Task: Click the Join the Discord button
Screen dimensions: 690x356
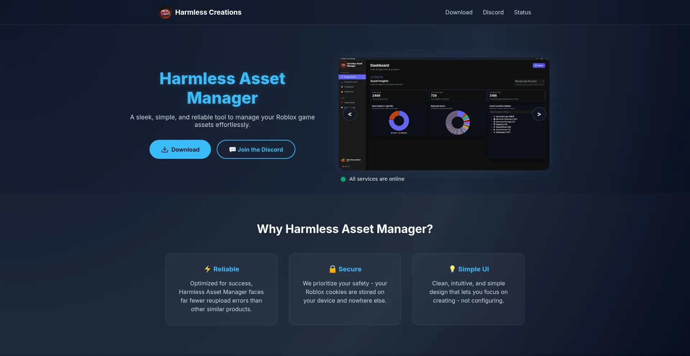Action: tap(256, 149)
